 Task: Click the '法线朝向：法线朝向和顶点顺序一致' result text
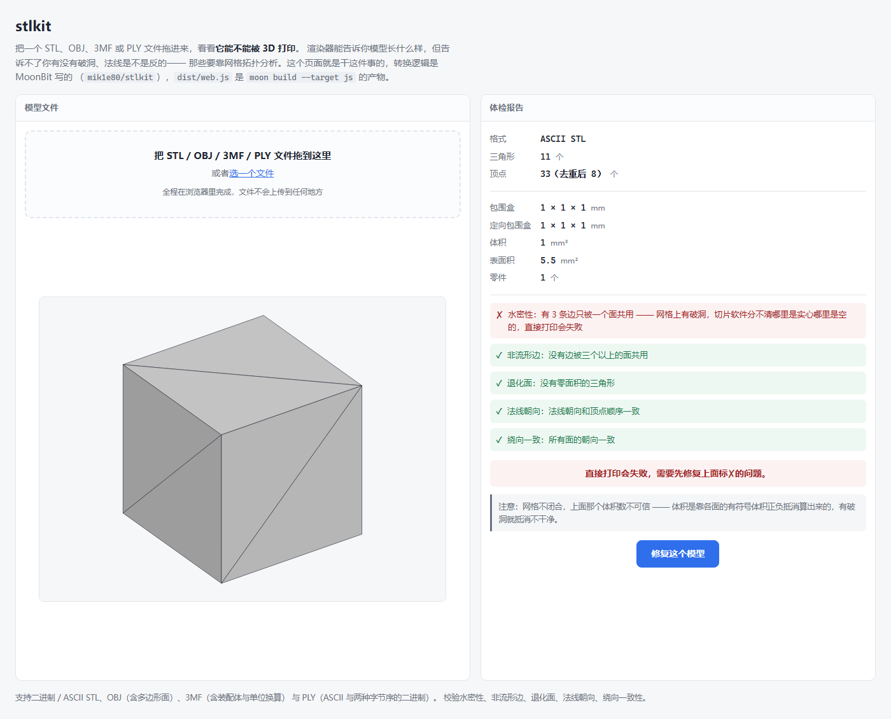pyautogui.click(x=573, y=411)
